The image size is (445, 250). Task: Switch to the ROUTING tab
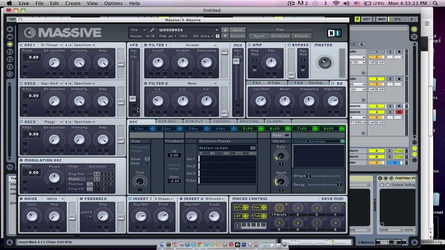[x=249, y=122]
